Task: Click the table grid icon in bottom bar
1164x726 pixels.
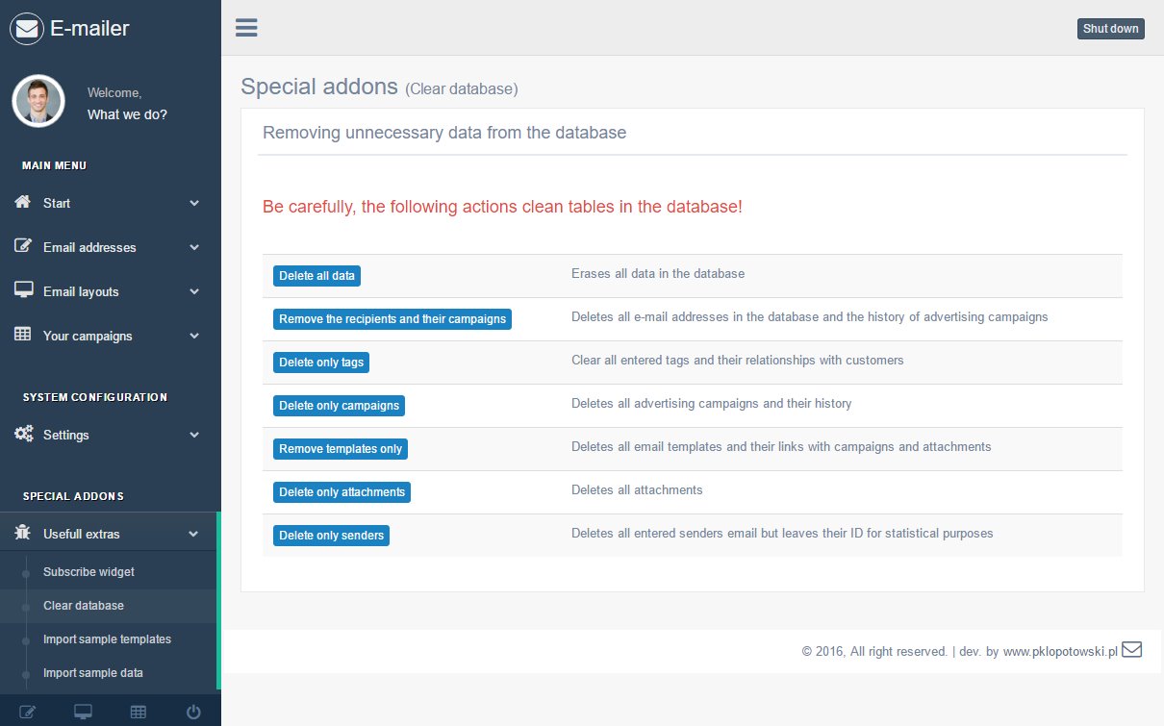Action: click(139, 712)
